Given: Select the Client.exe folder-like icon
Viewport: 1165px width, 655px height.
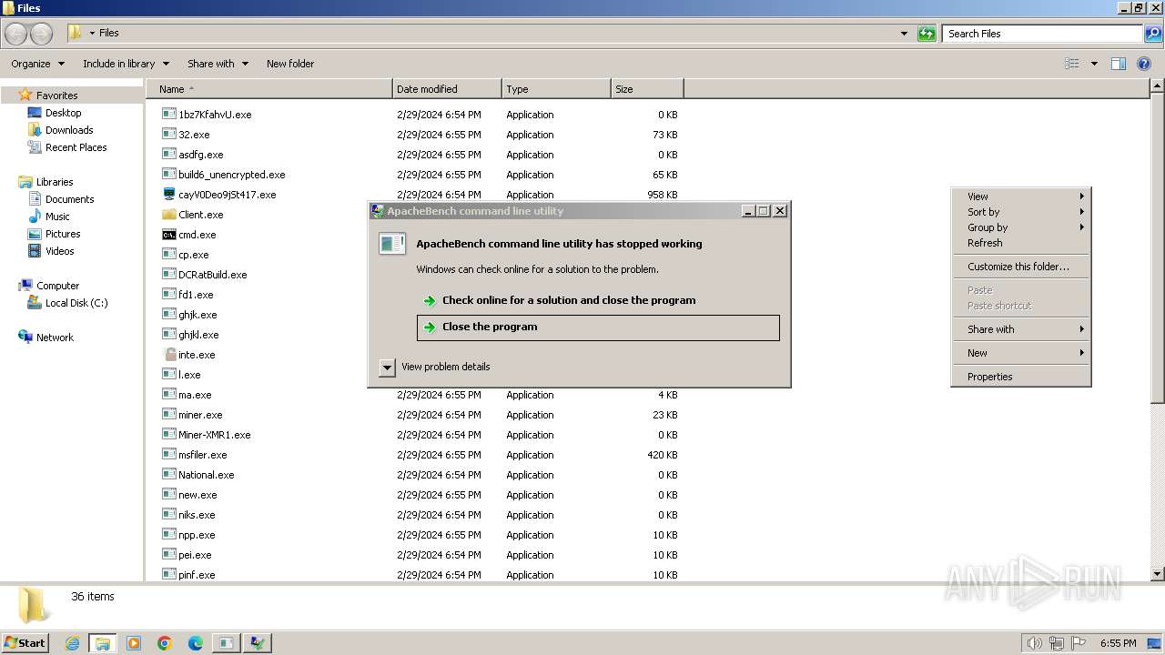Looking at the screenshot, I should pyautogui.click(x=169, y=215).
